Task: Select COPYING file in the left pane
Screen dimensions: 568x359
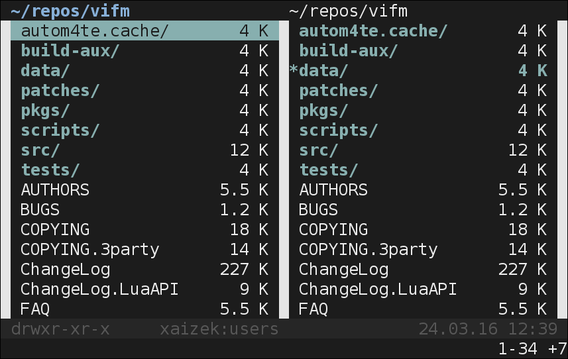Action: pos(145,229)
